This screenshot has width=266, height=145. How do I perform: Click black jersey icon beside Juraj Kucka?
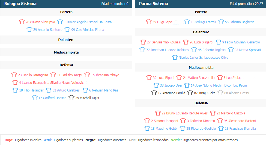(x=190, y=93)
